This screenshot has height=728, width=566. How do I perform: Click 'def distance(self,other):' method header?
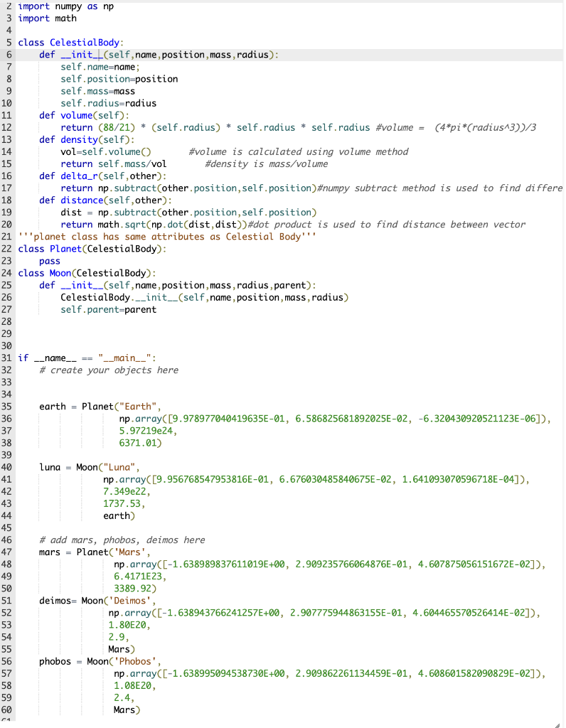(105, 200)
